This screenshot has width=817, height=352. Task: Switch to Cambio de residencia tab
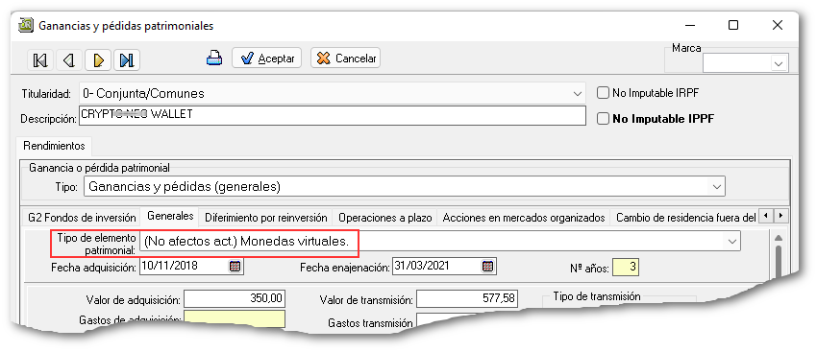(x=685, y=218)
